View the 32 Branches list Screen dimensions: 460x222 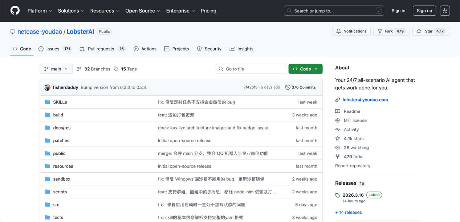pos(94,69)
